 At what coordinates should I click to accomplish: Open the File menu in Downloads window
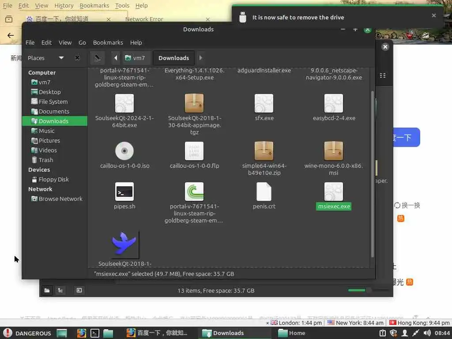coord(30,43)
